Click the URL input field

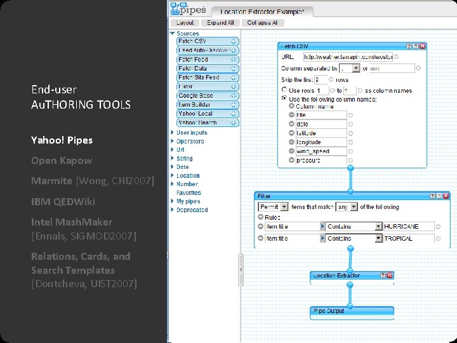pos(348,57)
